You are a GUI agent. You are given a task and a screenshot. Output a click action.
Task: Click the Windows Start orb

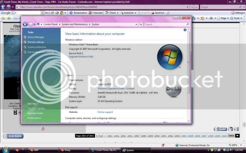[5, 150]
